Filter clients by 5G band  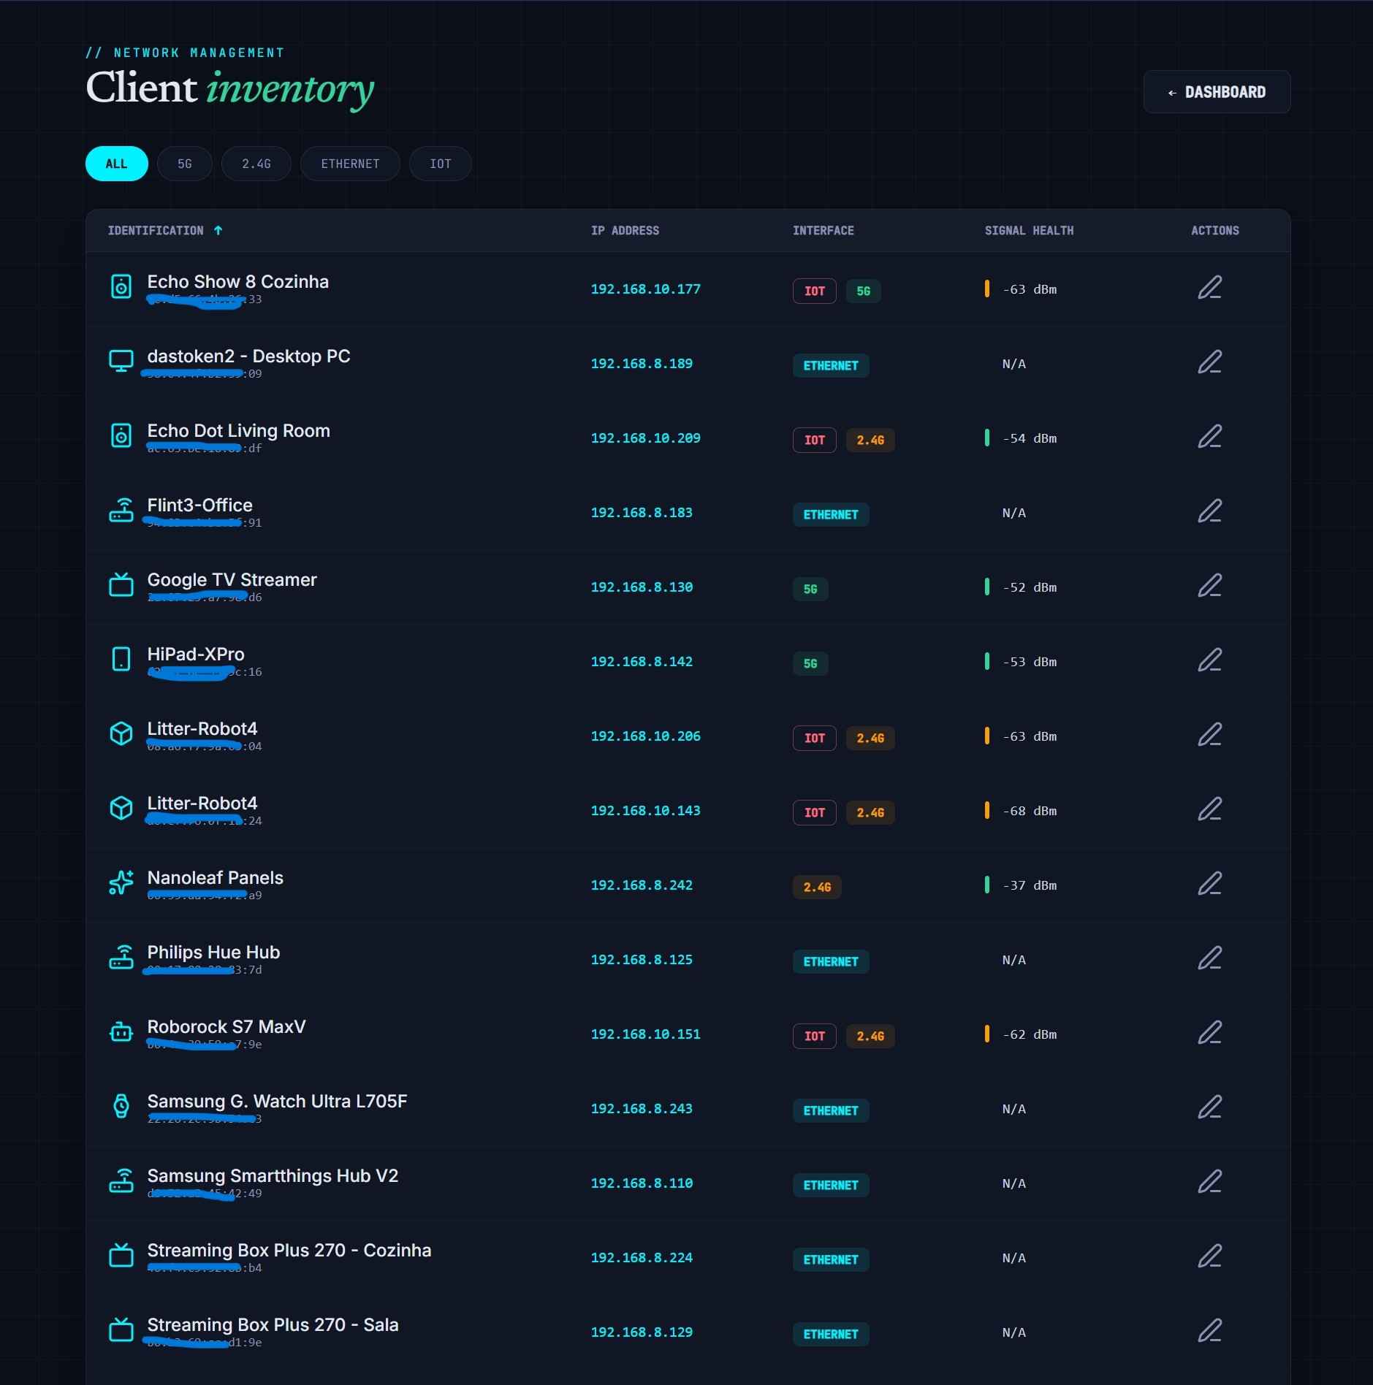pos(185,164)
